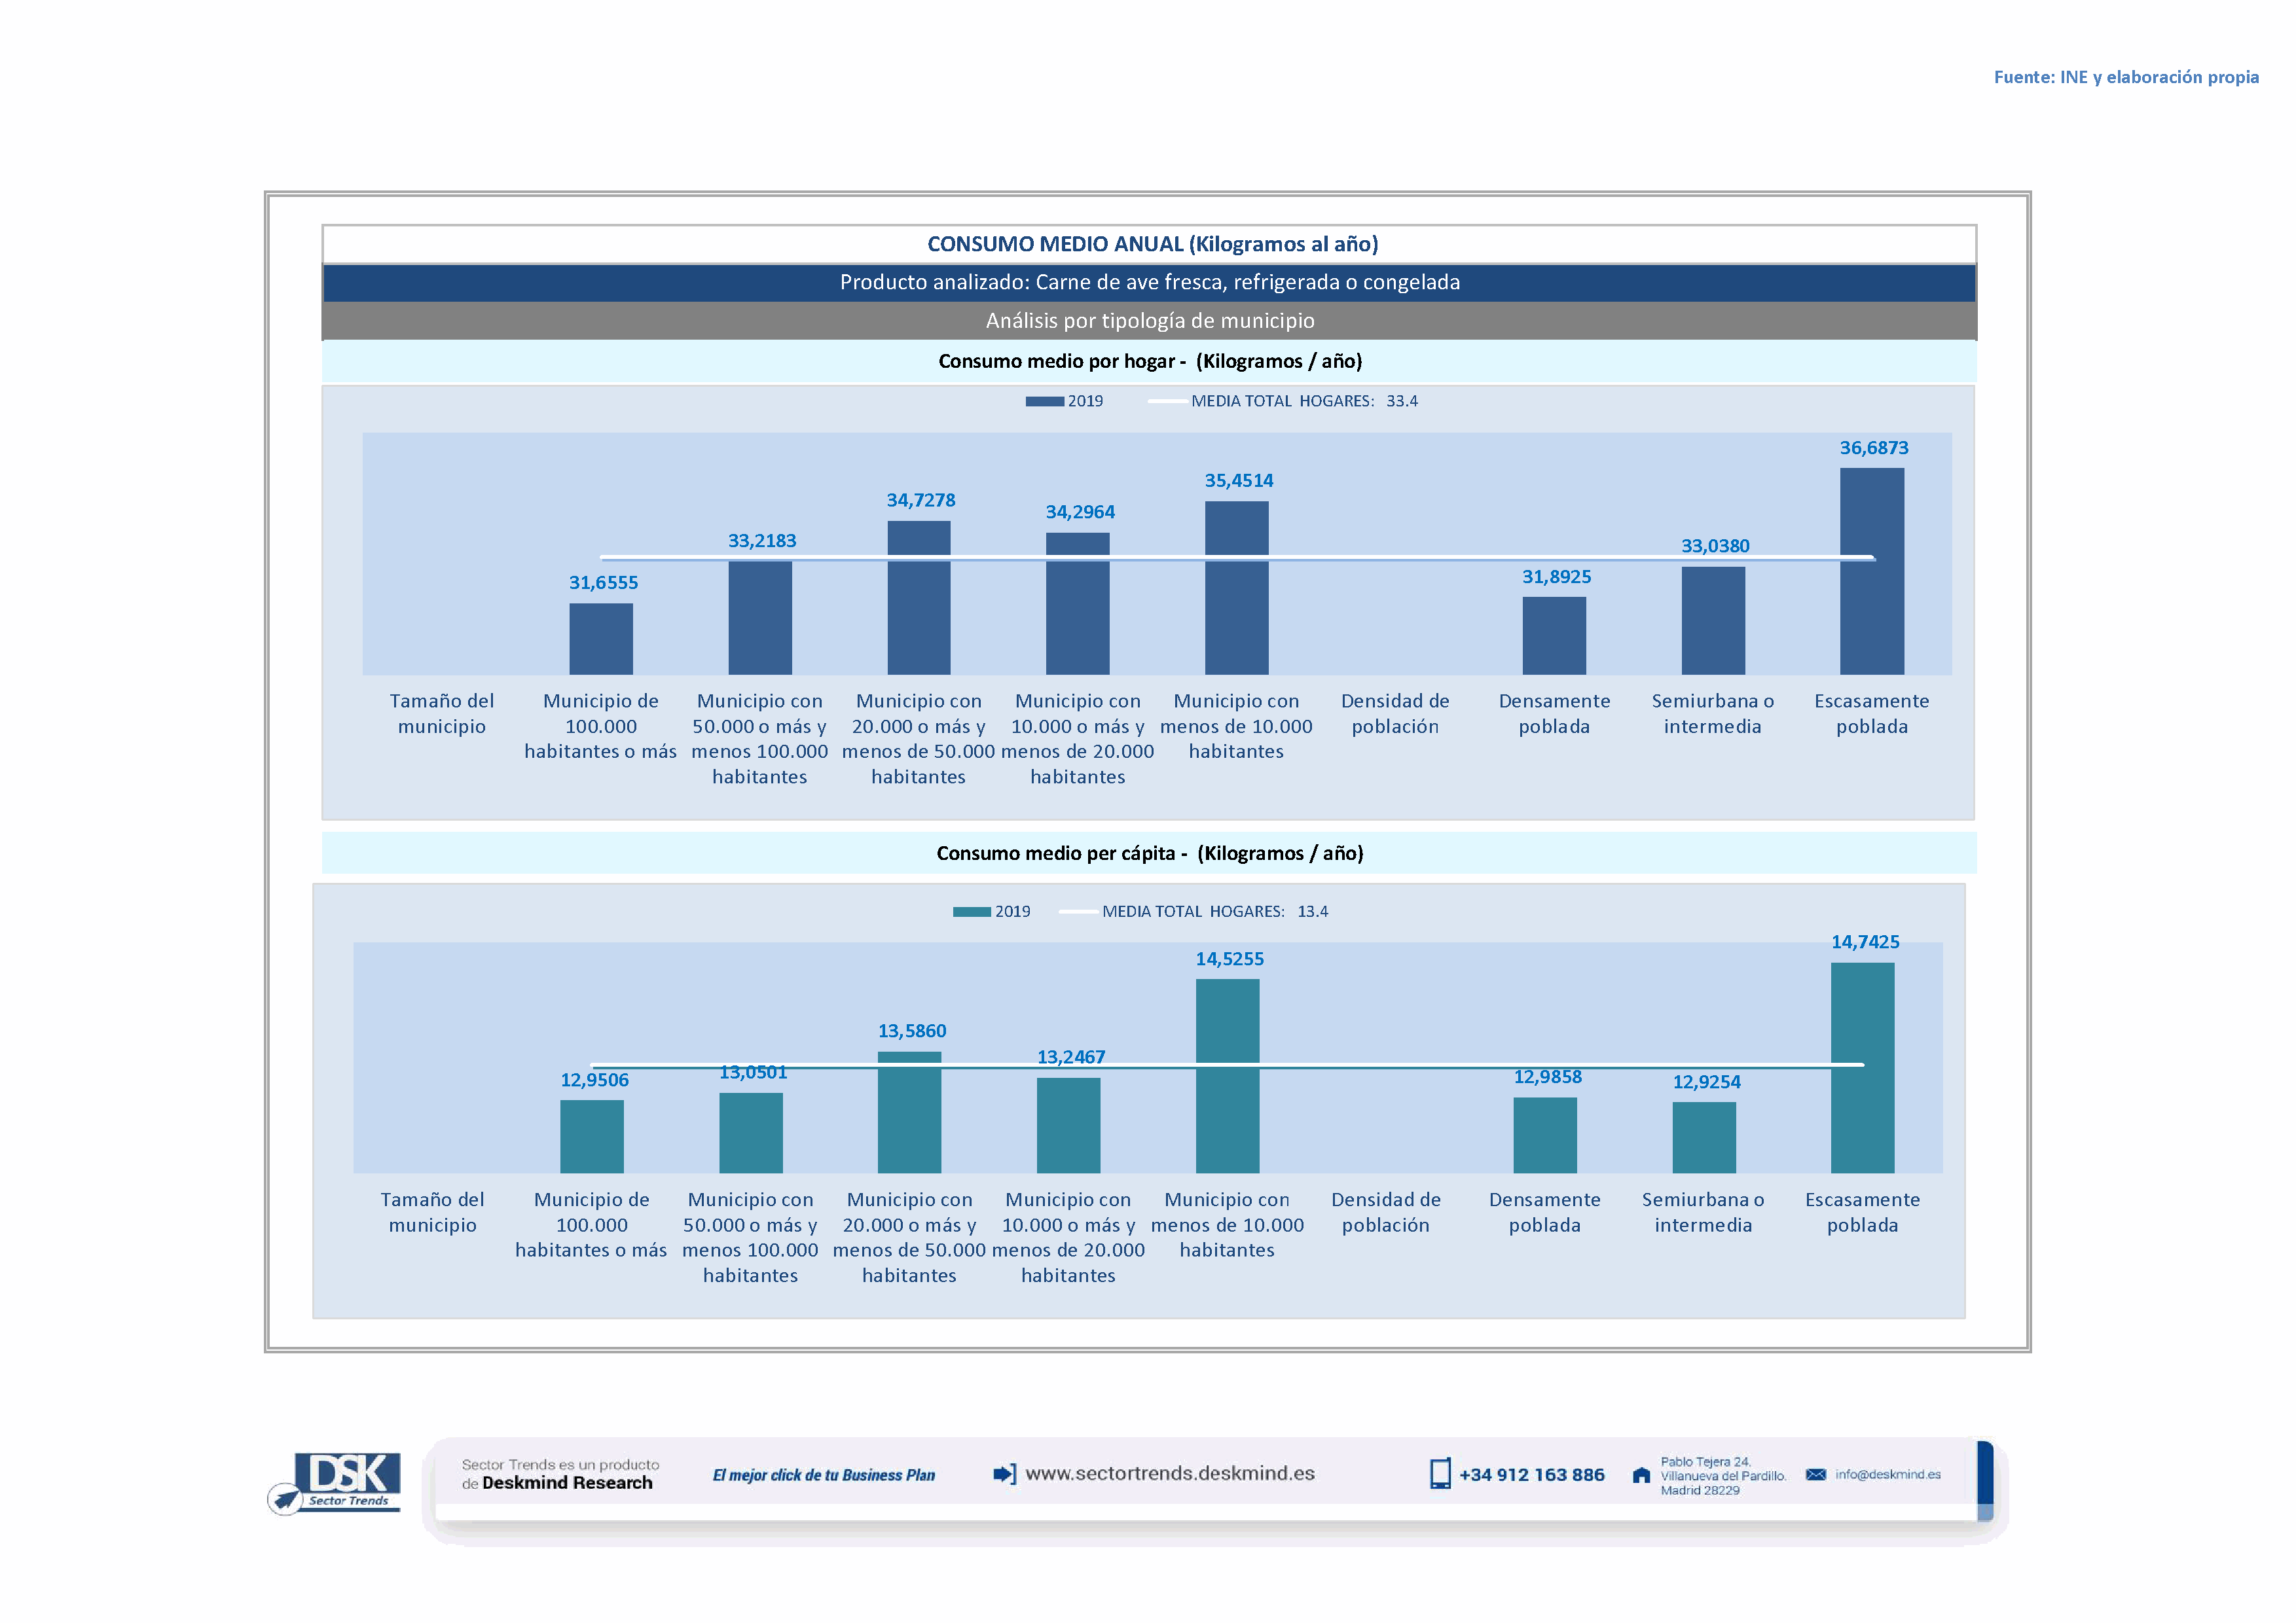The width and height of the screenshot is (2296, 1623).
Task: Click the teal 2019 legend swatch
Action: [971, 912]
